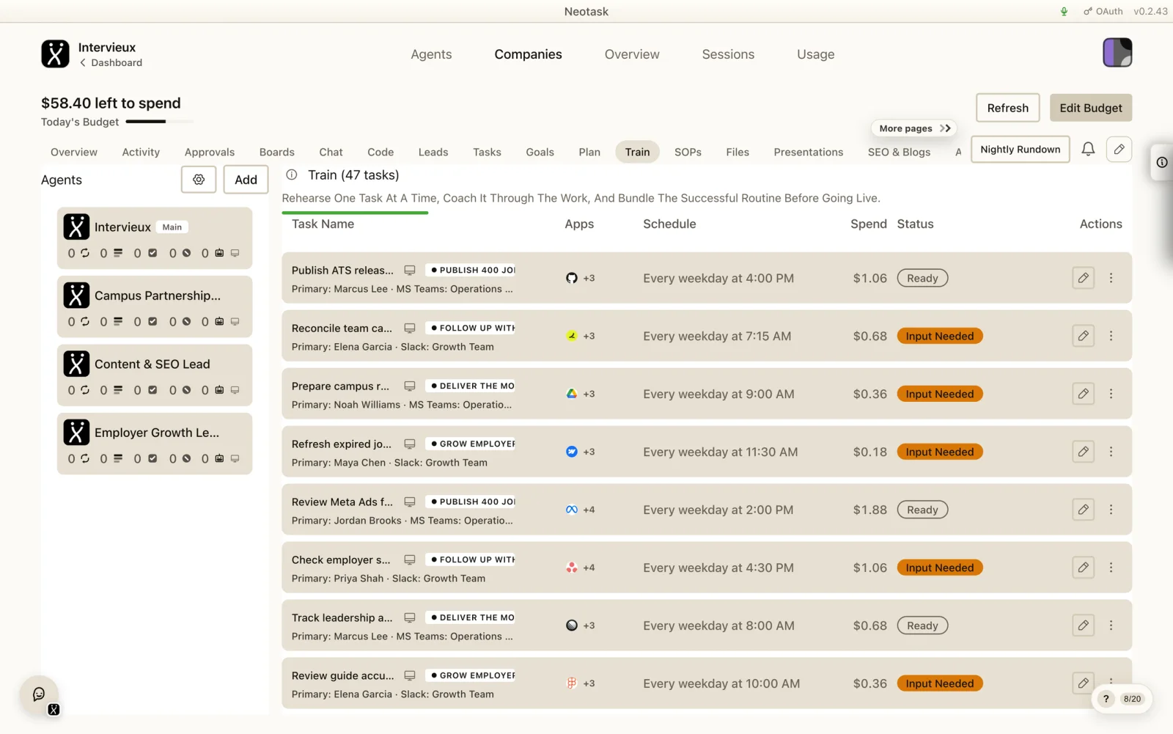Click the Edit Budget button

point(1090,108)
